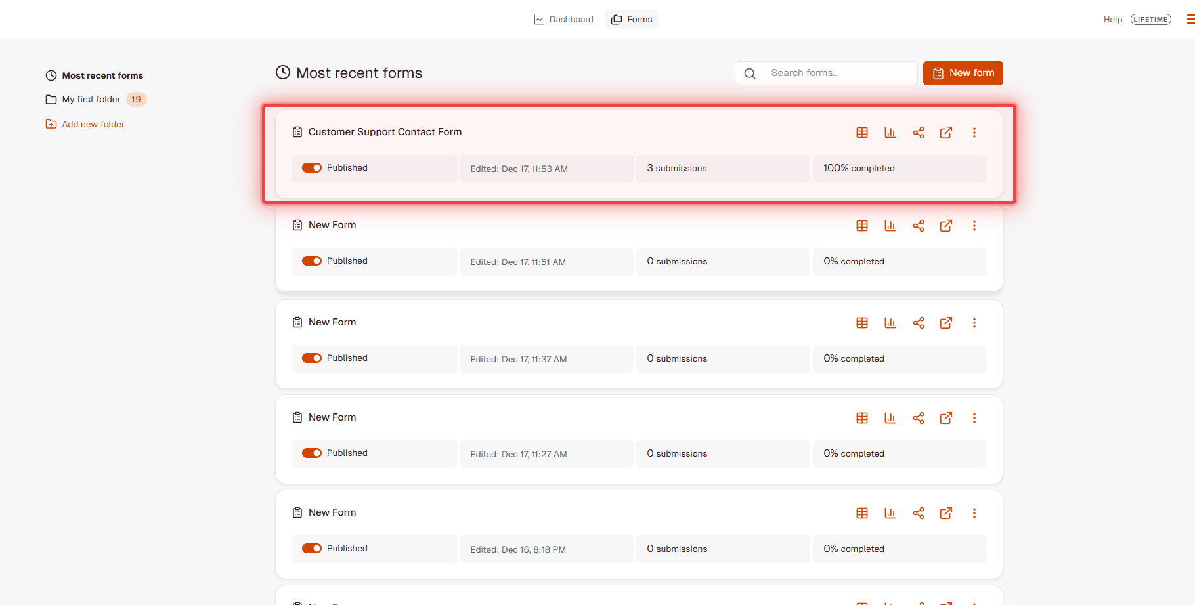Share the Customer Support Contact Form

coord(919,133)
